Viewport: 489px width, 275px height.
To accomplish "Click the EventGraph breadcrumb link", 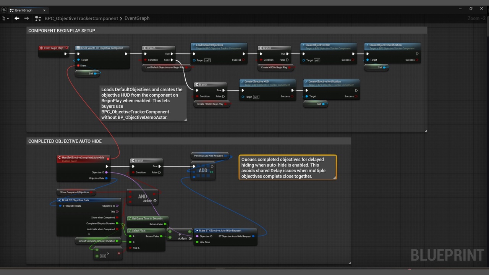I will tap(137, 18).
